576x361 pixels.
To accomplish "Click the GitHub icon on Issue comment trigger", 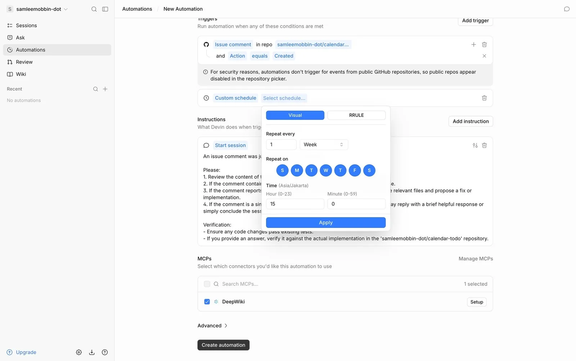I will coord(206,45).
